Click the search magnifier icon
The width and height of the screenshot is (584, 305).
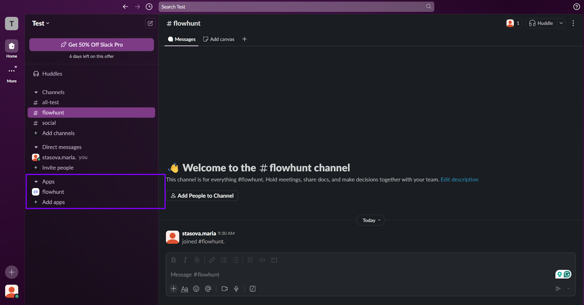[429, 7]
